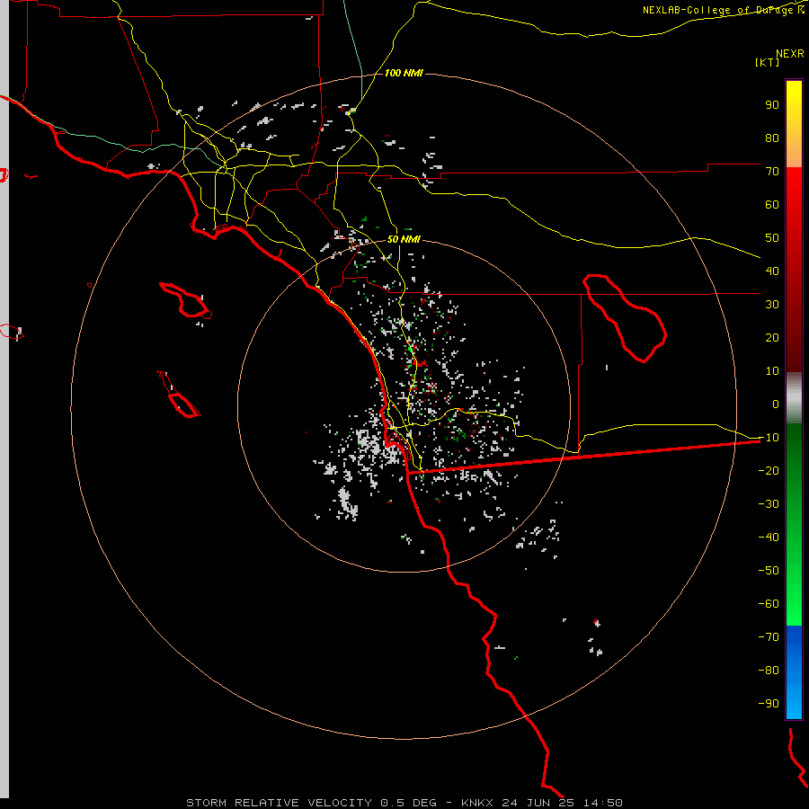The width and height of the screenshot is (809, 809).
Task: Select the 100 NMI range ring label
Action: coord(404,74)
